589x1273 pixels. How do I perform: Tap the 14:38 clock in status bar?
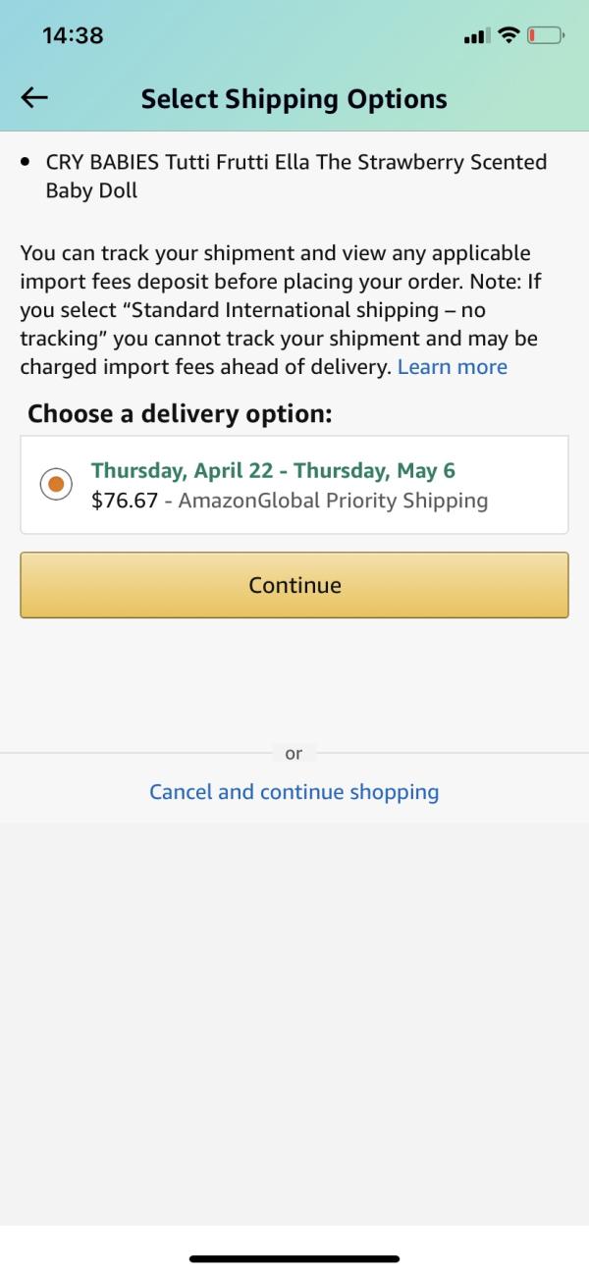[74, 36]
